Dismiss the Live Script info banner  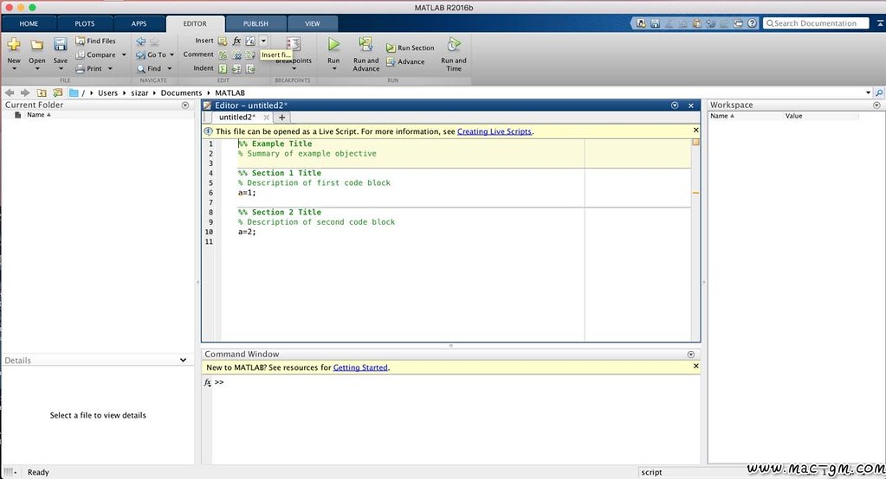pyautogui.click(x=695, y=130)
